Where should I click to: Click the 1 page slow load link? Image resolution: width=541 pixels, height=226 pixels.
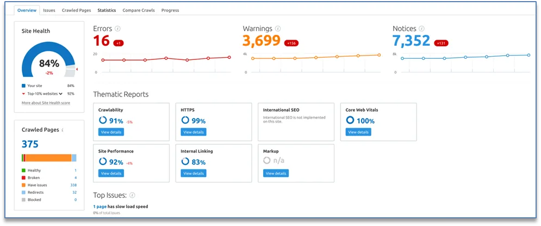click(x=100, y=206)
